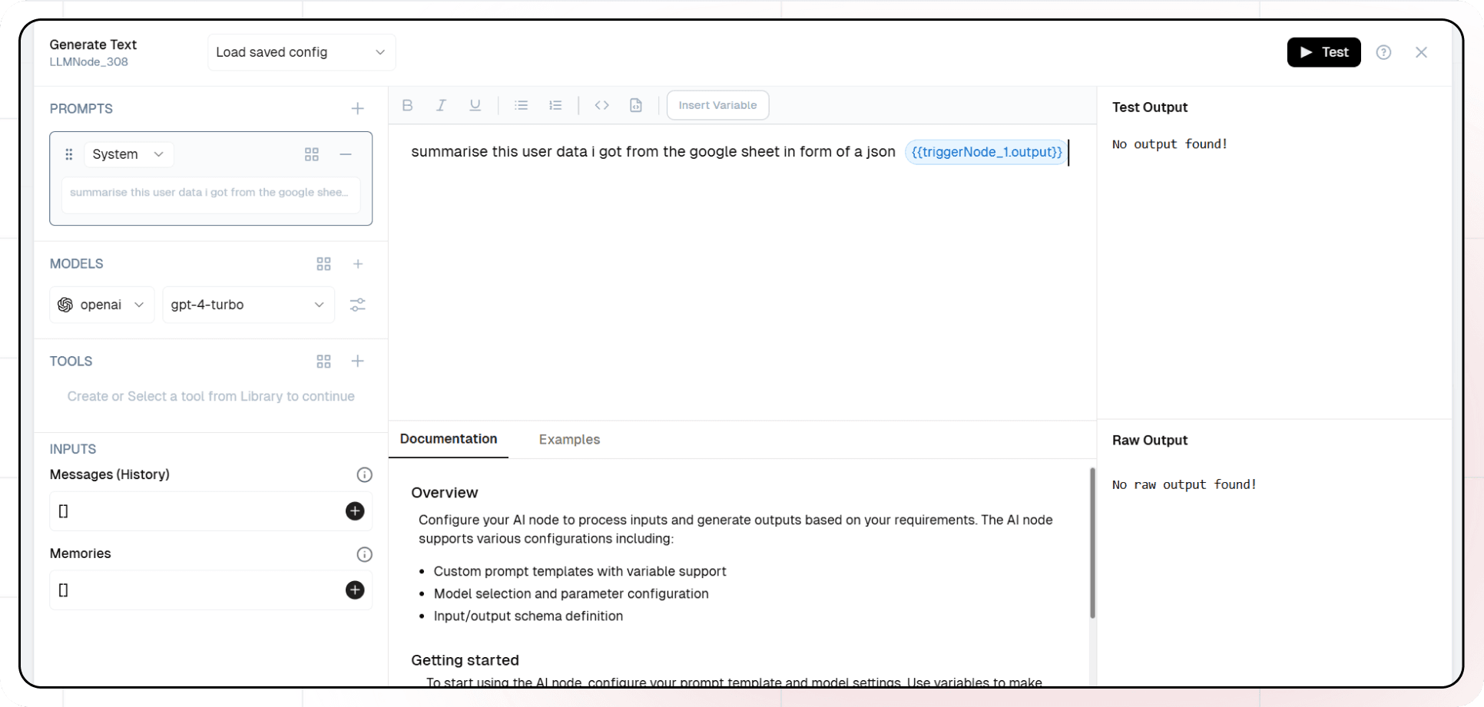1484x707 pixels.
Task: Insert a bulleted list in the prompt
Action: (521, 105)
